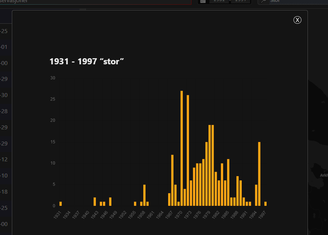This screenshot has width=328, height=235.
Task: Select the 1967 bar reaching 12
Action: (x=172, y=180)
